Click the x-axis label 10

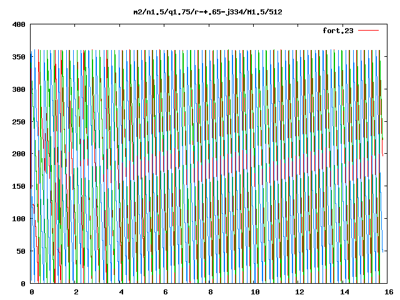pyautogui.click(x=255, y=292)
